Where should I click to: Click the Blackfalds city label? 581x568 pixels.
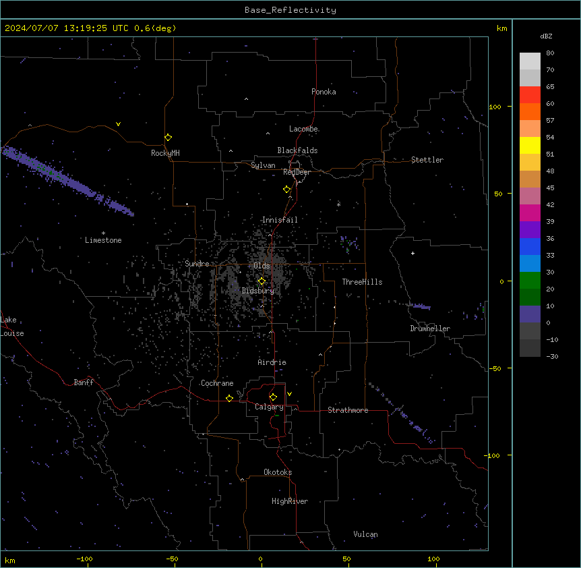(297, 150)
